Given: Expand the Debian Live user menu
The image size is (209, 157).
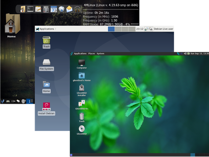Looking at the screenshot, I should coord(163,29).
